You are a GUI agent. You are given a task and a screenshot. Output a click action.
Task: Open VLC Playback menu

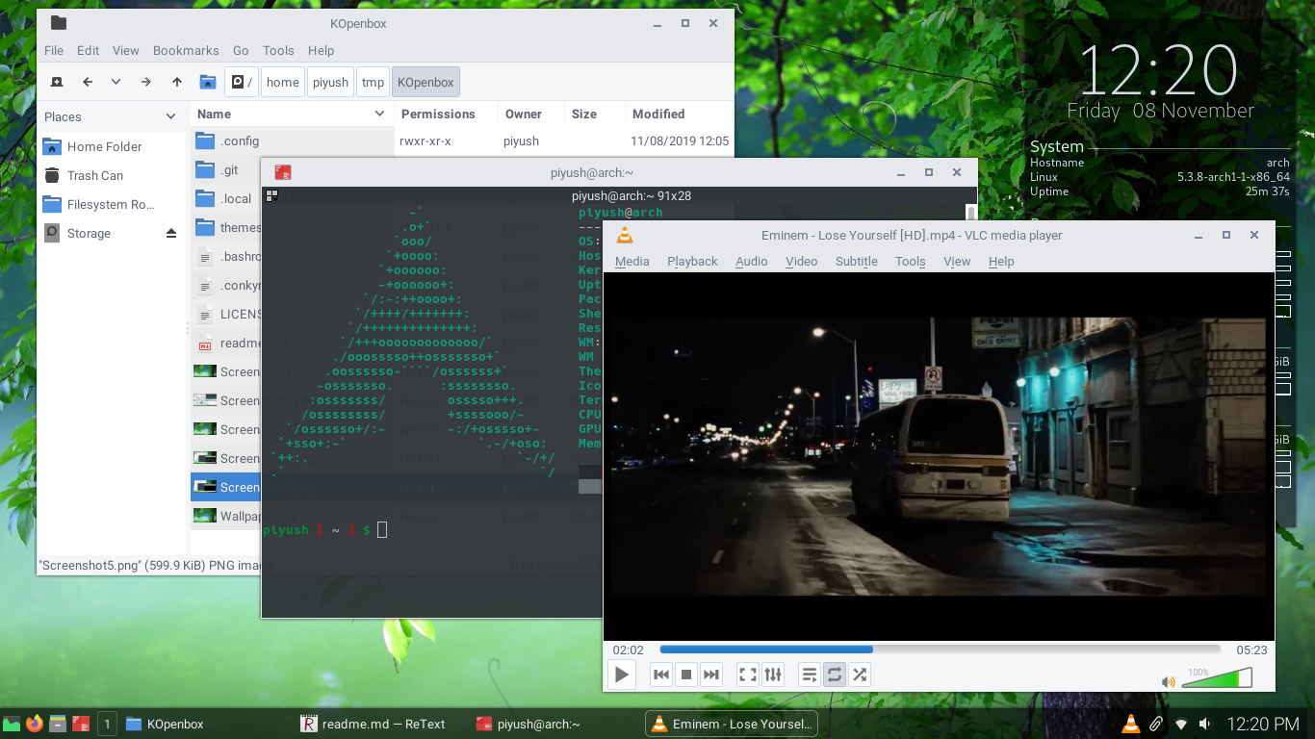click(x=692, y=261)
